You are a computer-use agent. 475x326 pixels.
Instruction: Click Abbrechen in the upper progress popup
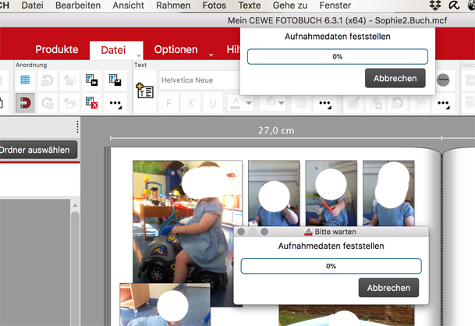pyautogui.click(x=395, y=78)
